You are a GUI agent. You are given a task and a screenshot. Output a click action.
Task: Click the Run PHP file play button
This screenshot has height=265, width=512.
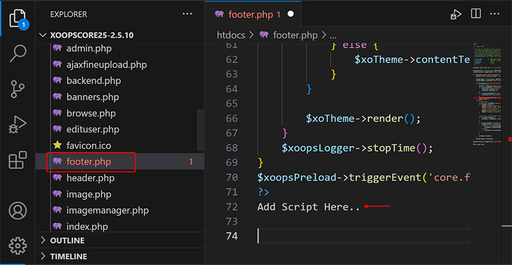[455, 14]
